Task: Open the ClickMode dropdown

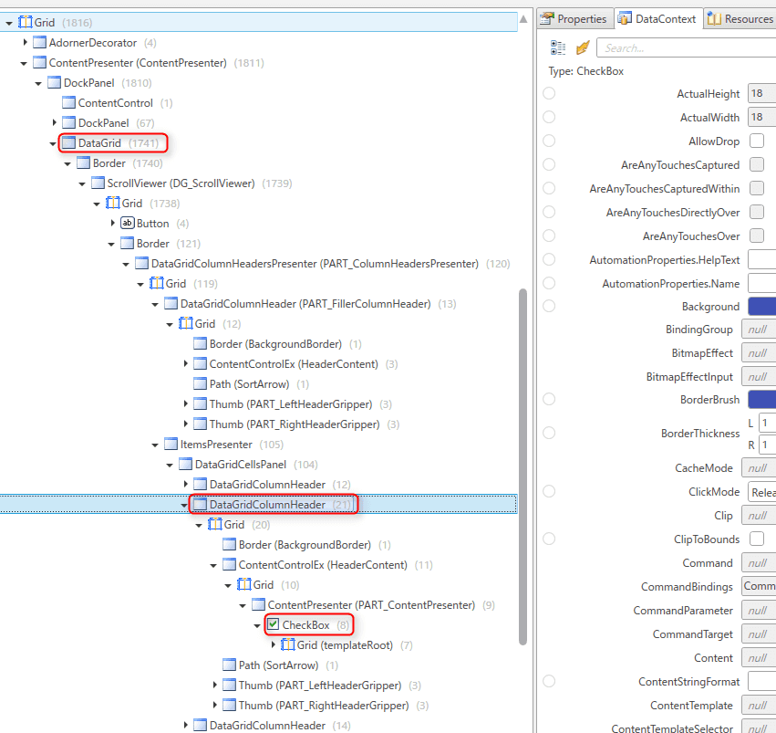Action: 764,491
